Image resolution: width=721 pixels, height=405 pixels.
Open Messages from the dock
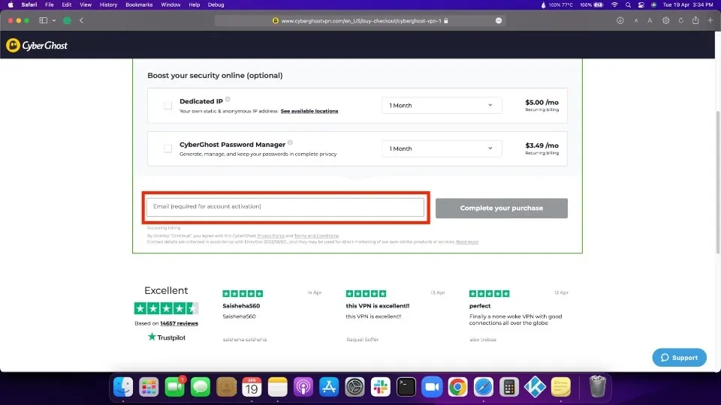pyautogui.click(x=201, y=387)
